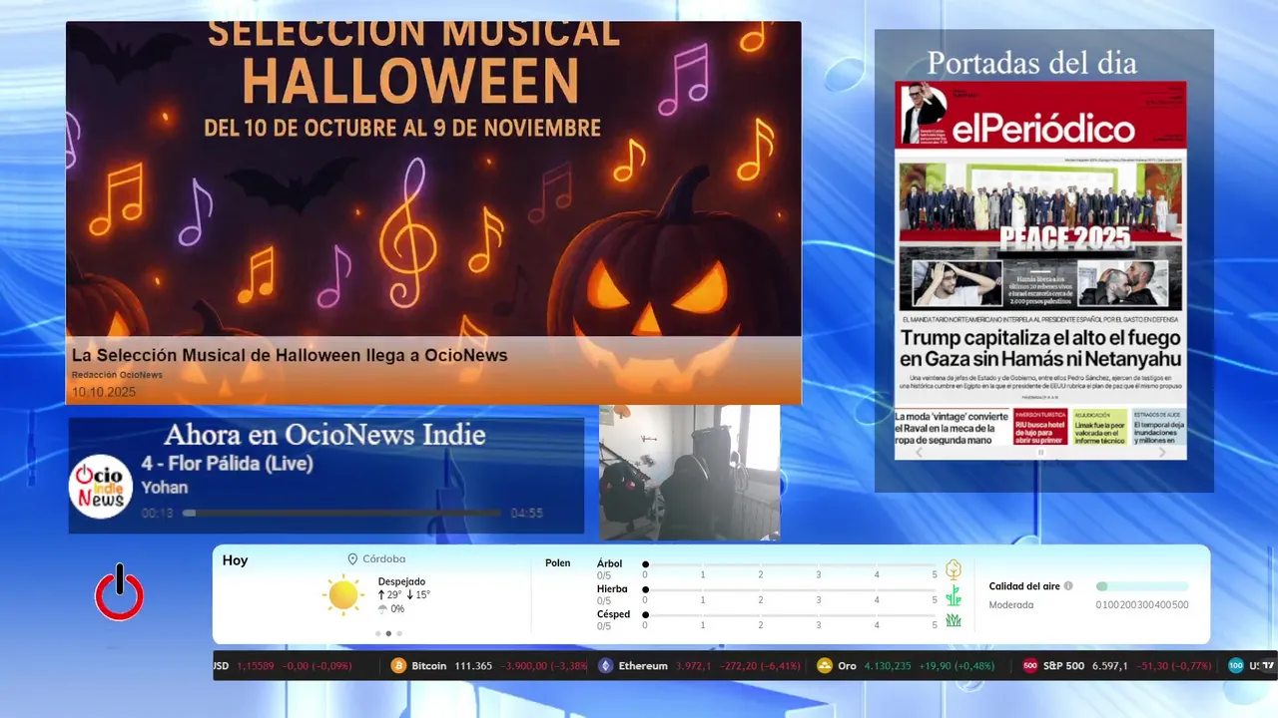Click the Césped pollen level slider
1278x718 pixels.
point(790,615)
